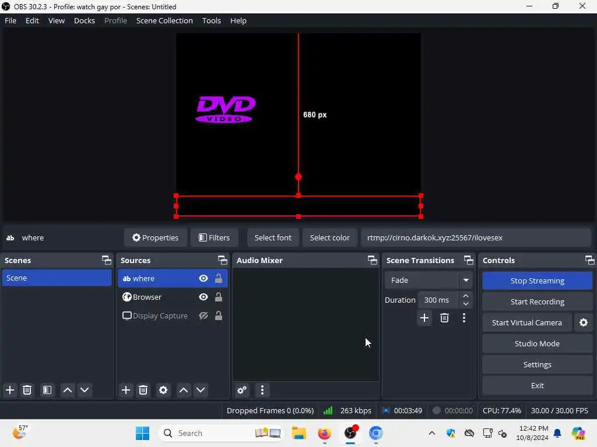Pop out the Audio Mixer dock
The image size is (597, 447).
point(373,260)
